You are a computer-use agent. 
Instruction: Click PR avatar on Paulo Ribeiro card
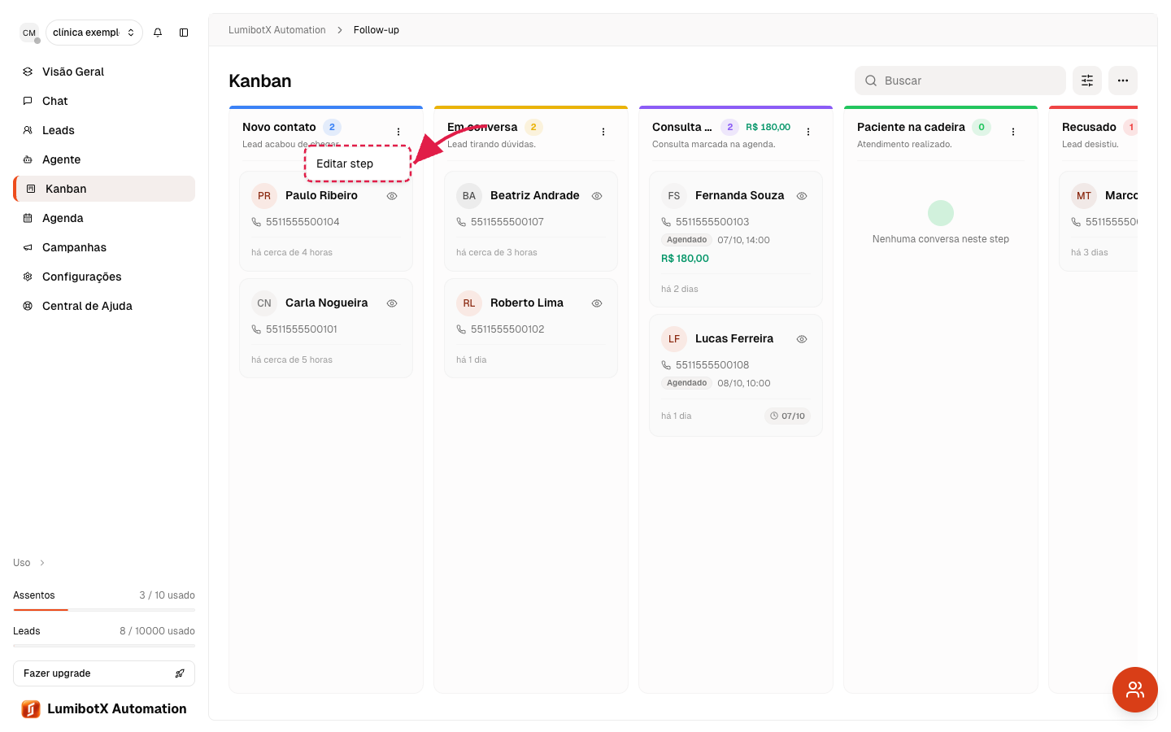click(264, 196)
